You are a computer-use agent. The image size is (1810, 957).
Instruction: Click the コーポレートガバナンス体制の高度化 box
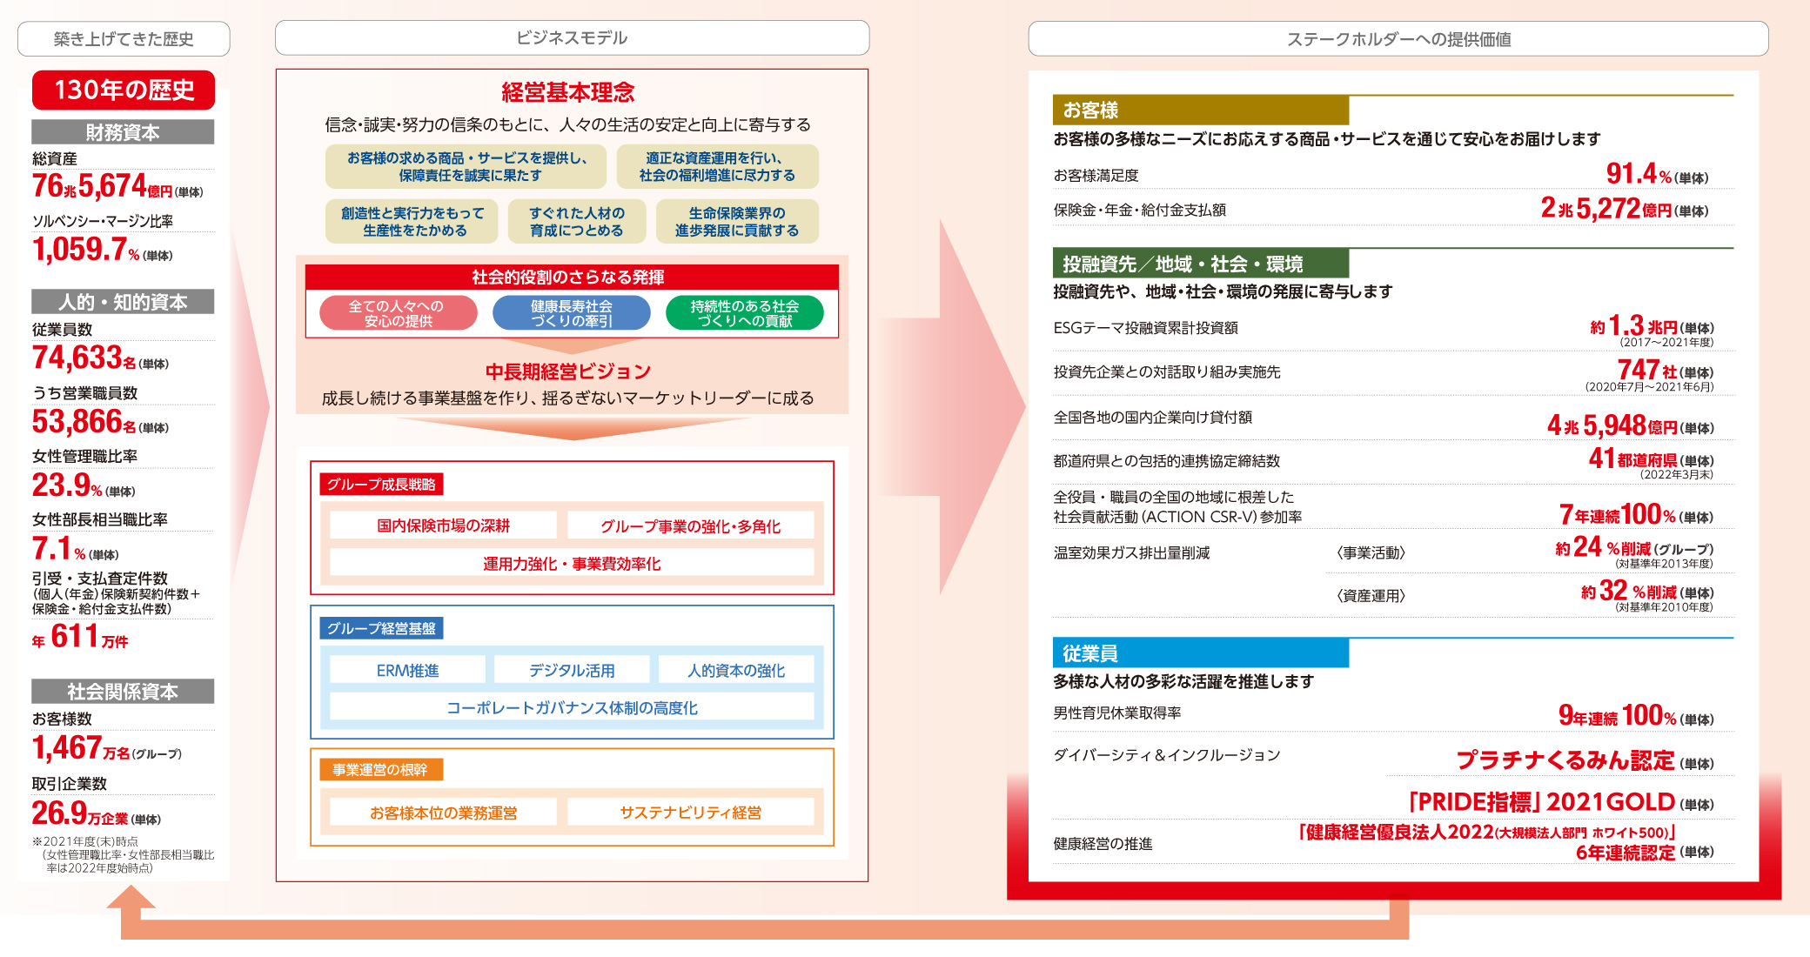(x=572, y=707)
